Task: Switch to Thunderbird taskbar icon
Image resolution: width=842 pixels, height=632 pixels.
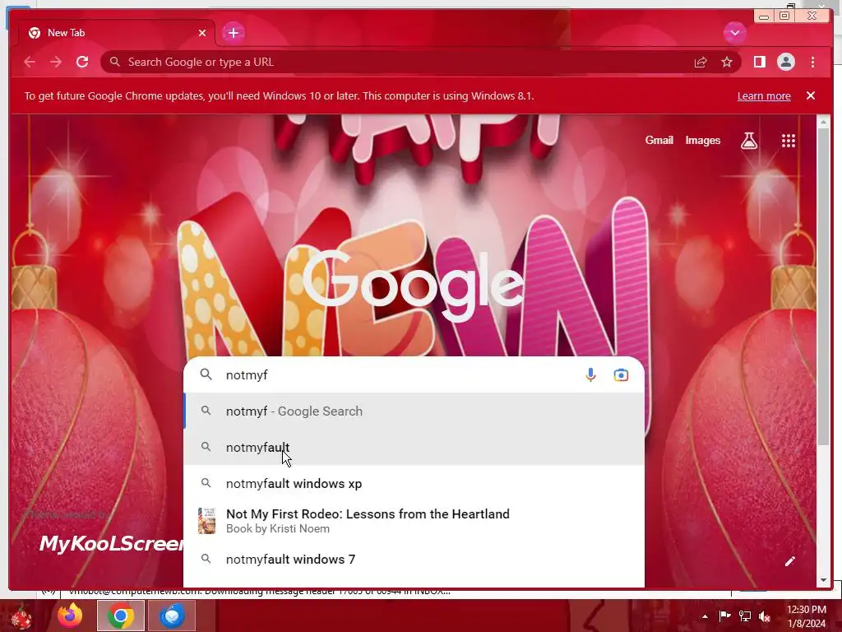Action: [x=172, y=616]
